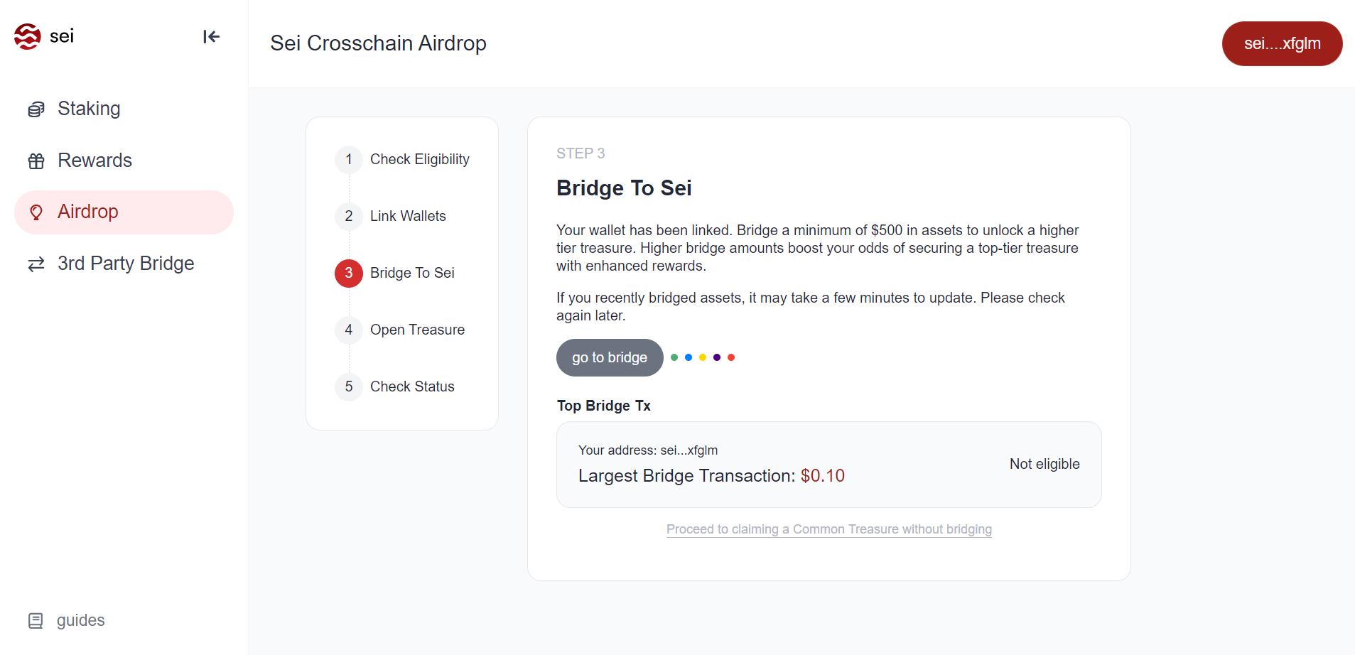This screenshot has height=655, width=1355.
Task: Go to Link Wallets step
Action: [408, 216]
